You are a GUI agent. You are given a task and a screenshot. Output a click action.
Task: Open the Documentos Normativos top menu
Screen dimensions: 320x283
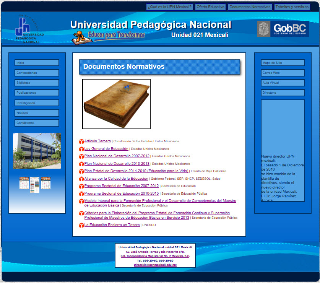[250, 7]
